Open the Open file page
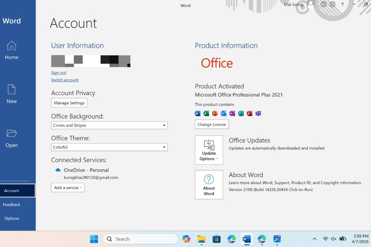This screenshot has height=247, width=371. point(12,137)
